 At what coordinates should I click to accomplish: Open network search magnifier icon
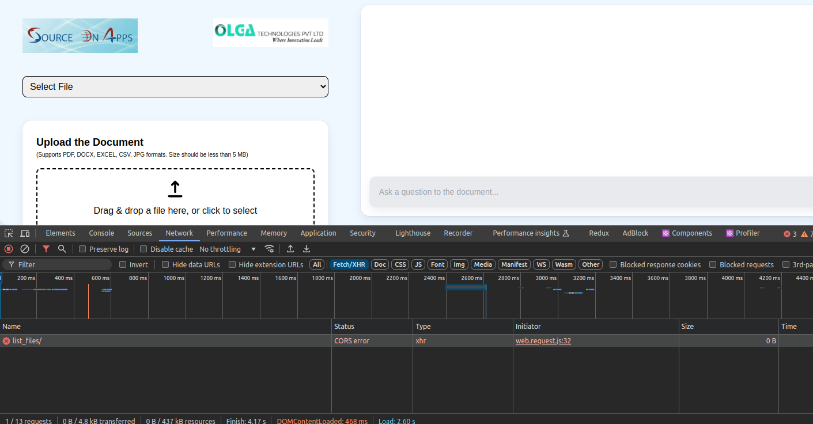point(62,249)
